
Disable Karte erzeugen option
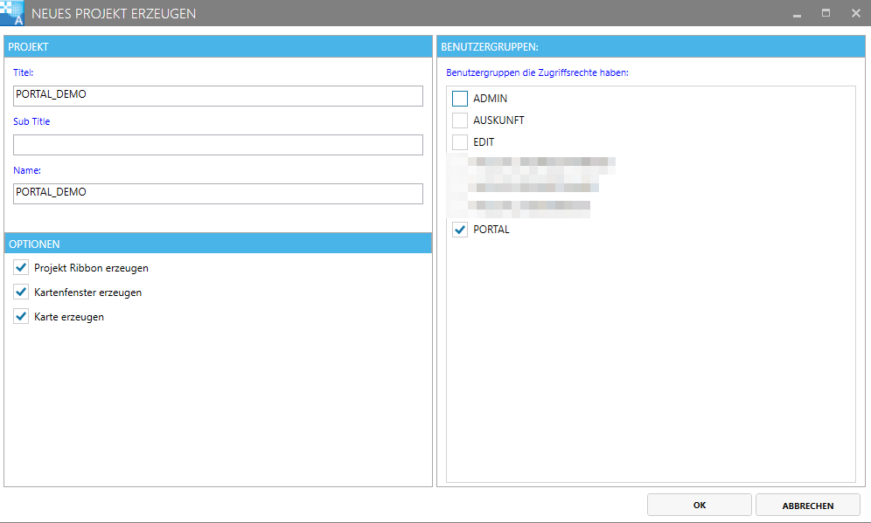point(21,317)
